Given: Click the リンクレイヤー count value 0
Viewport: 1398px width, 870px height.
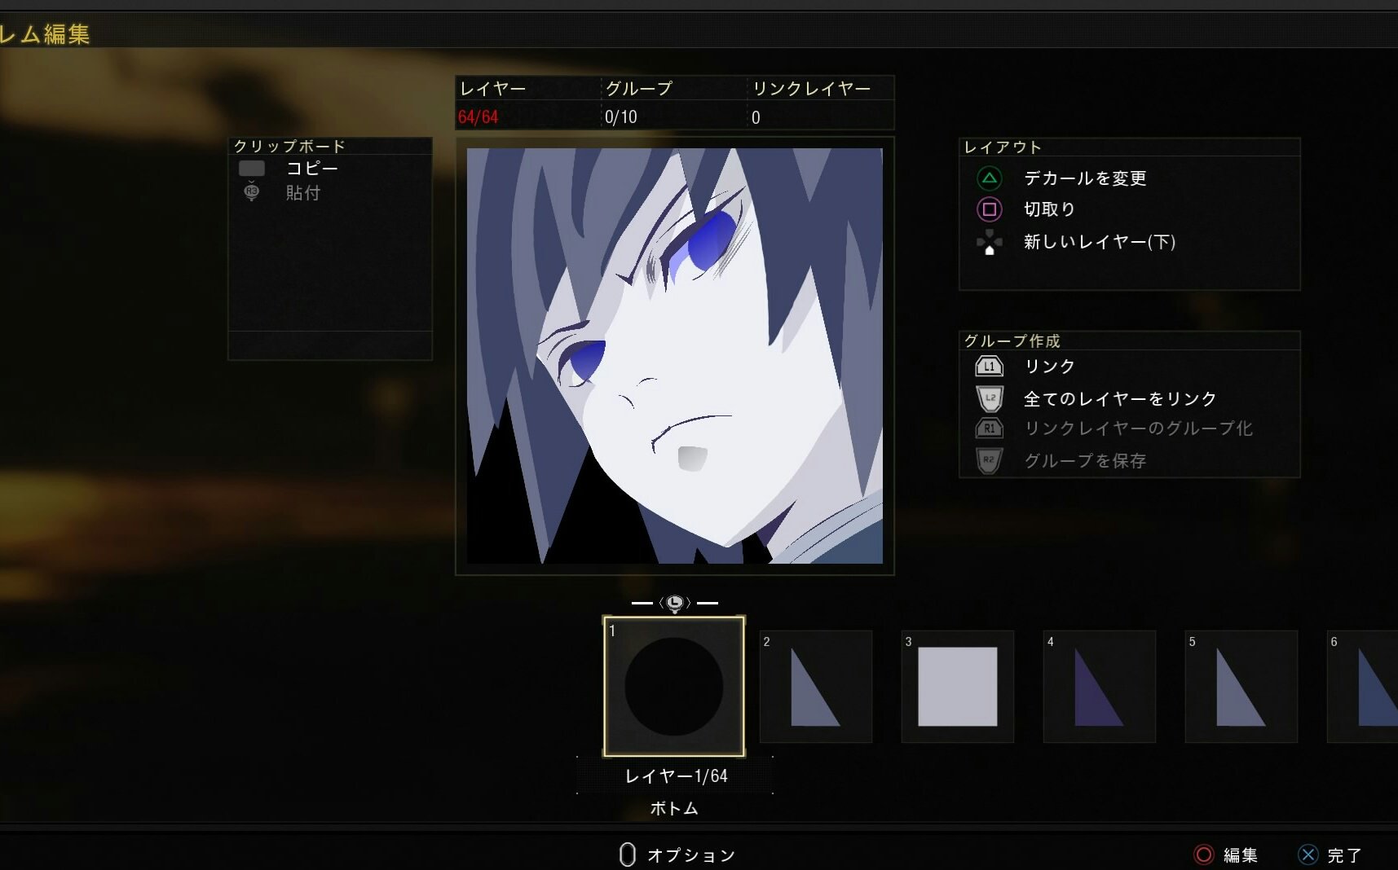Looking at the screenshot, I should pyautogui.click(x=756, y=117).
